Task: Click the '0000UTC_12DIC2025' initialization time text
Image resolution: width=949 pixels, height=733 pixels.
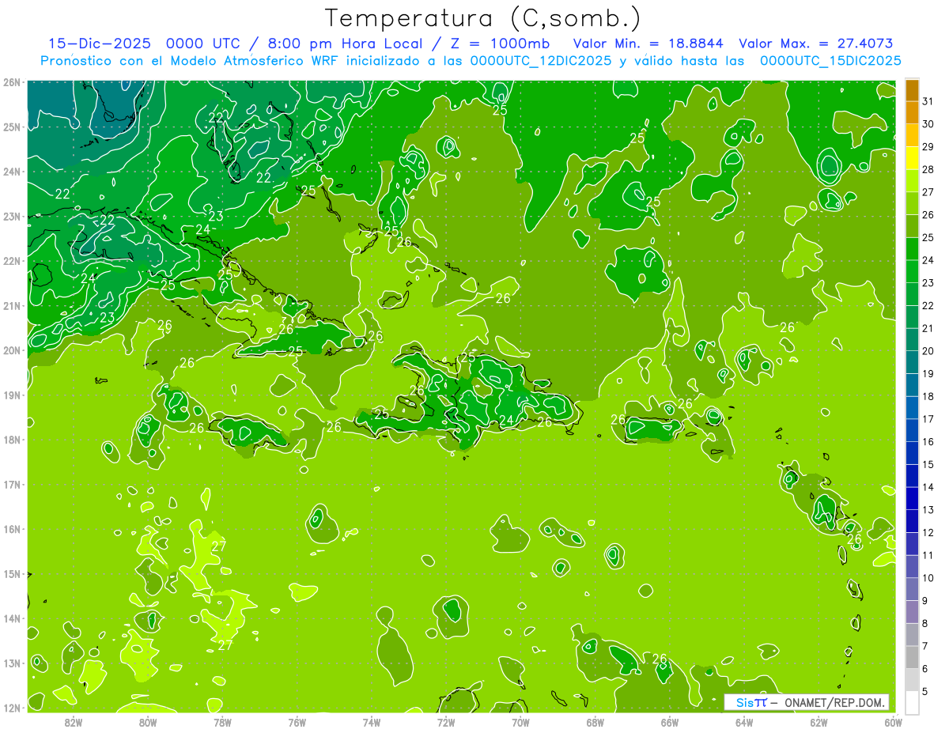Action: click(541, 61)
